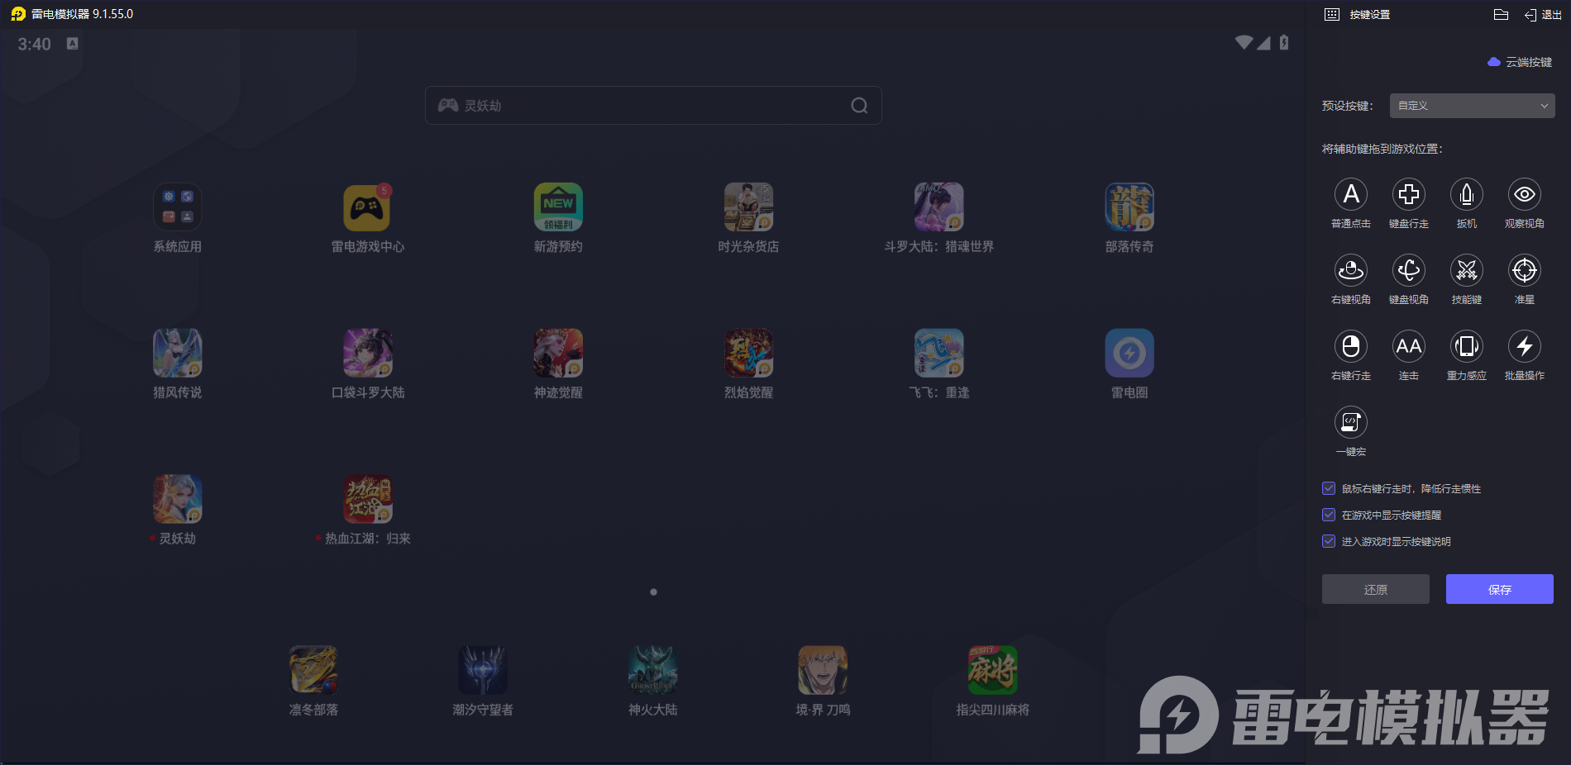Click the Wi-Fi status icon

(1244, 43)
